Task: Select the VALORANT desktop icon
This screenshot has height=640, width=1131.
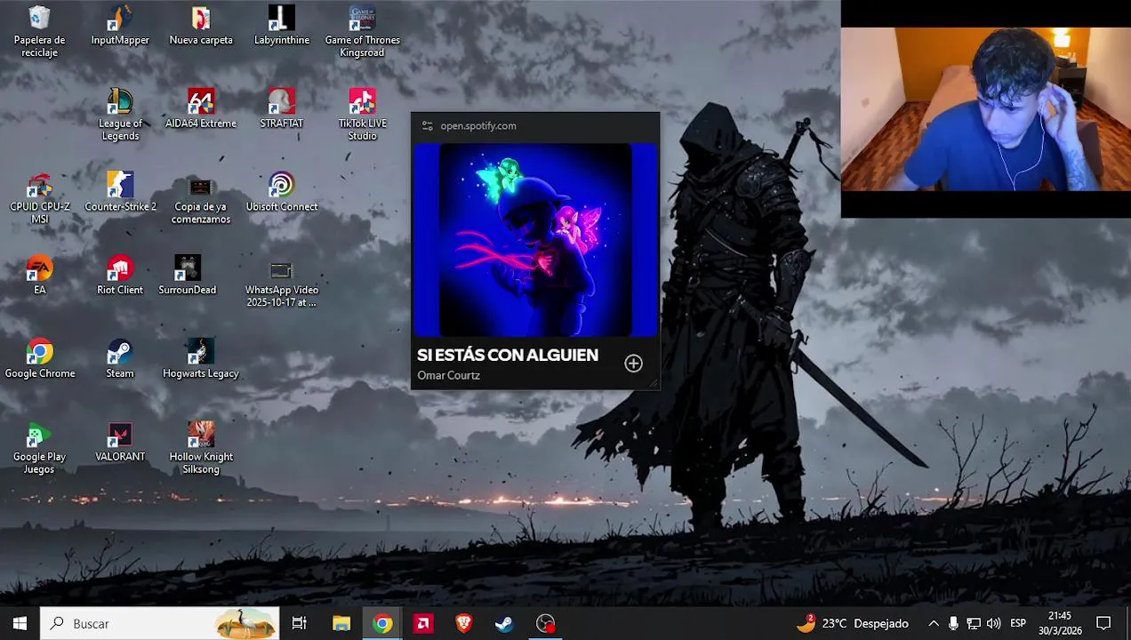Action: pos(120,443)
